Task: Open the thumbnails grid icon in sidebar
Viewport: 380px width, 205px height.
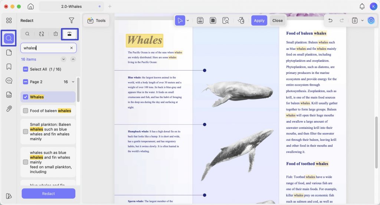Action: [9, 20]
